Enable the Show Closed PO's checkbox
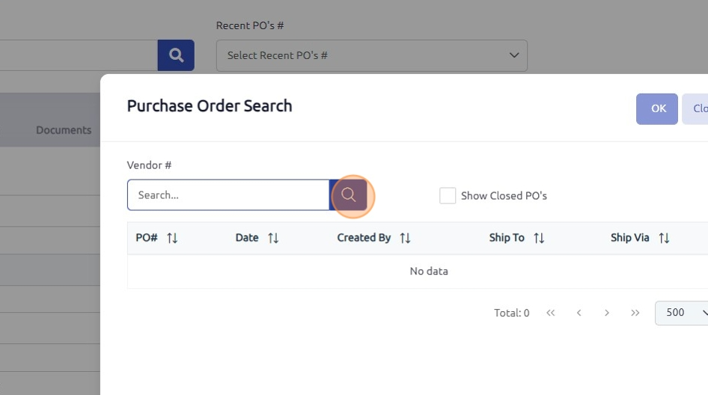 pos(448,195)
